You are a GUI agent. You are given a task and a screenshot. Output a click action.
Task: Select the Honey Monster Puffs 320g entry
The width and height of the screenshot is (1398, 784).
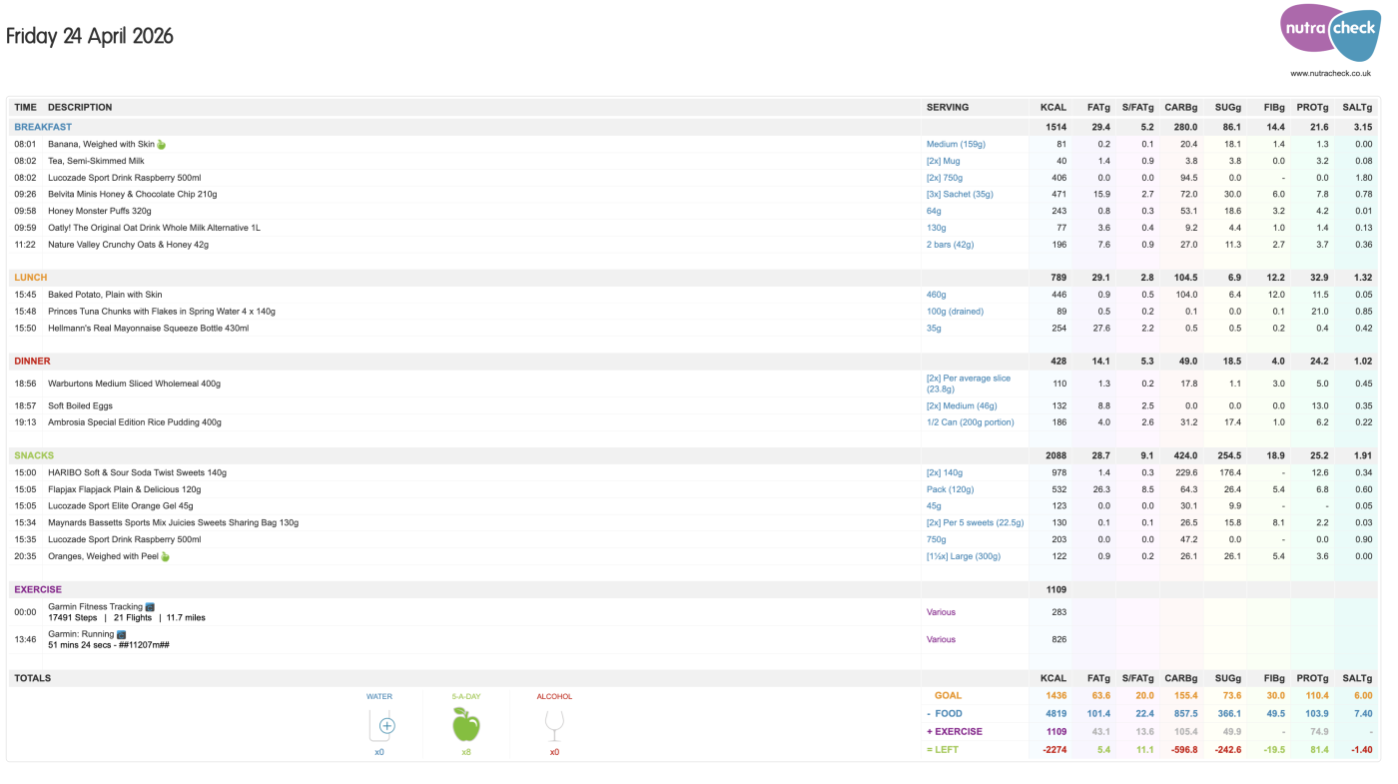(100, 211)
